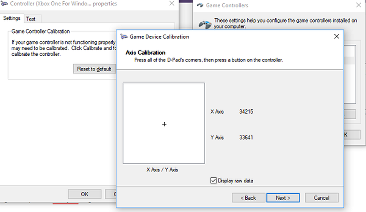
Task: Close the Game Device Calibration dialog
Action: [337, 36]
